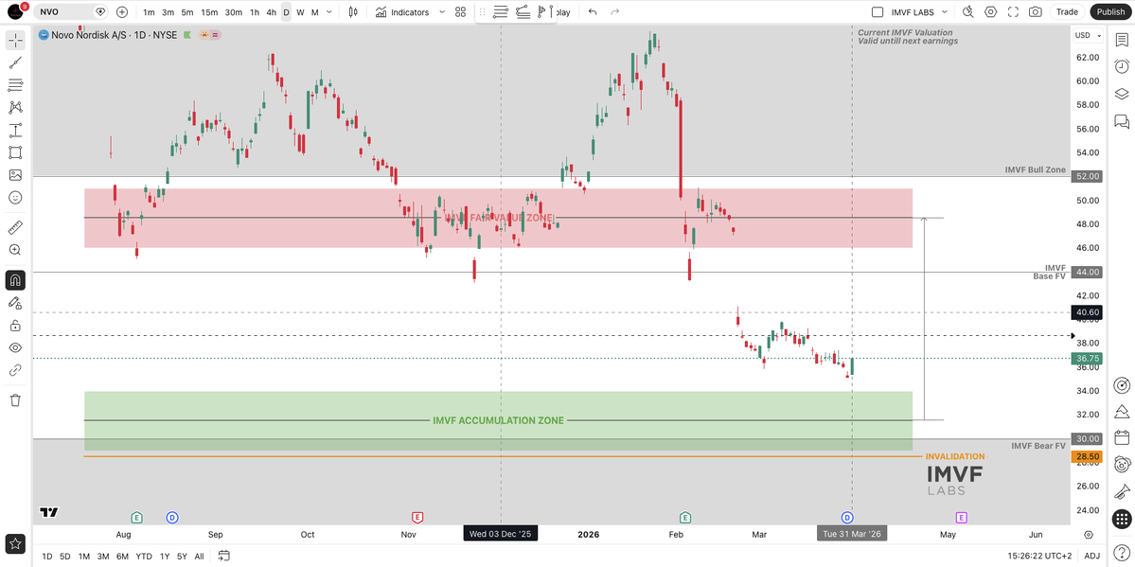
Task: Open indicator templates grid icon
Action: 460,12
